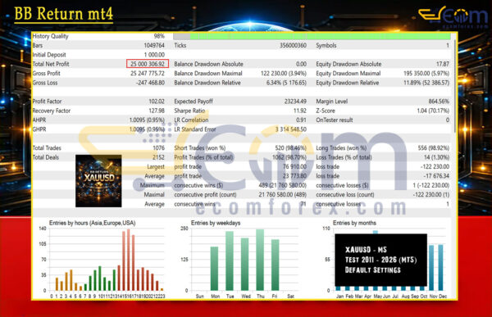Click the "Default Settings" line in the black box

click(x=373, y=270)
